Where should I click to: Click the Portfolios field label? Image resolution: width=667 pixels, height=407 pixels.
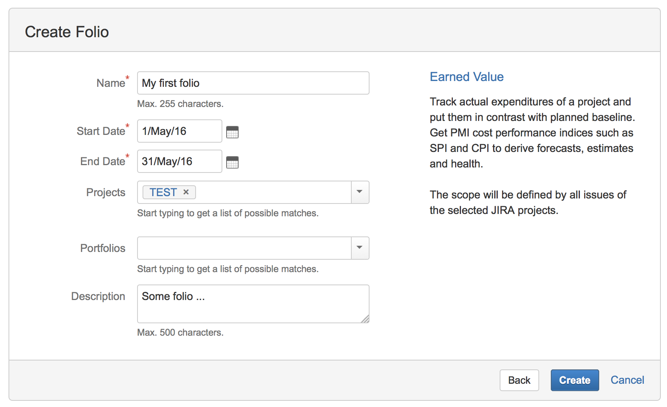pos(103,248)
